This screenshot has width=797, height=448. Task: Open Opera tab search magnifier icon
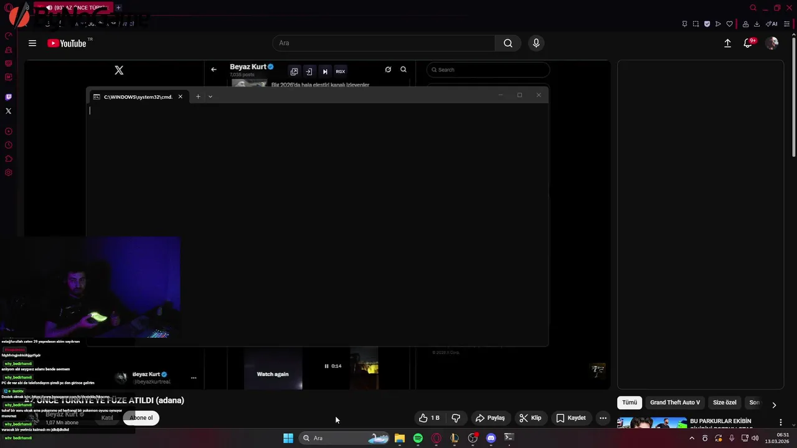coord(753,8)
